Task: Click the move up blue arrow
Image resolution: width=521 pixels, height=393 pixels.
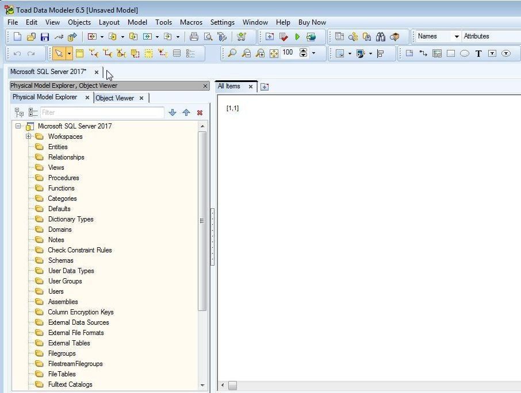Action: pos(186,112)
